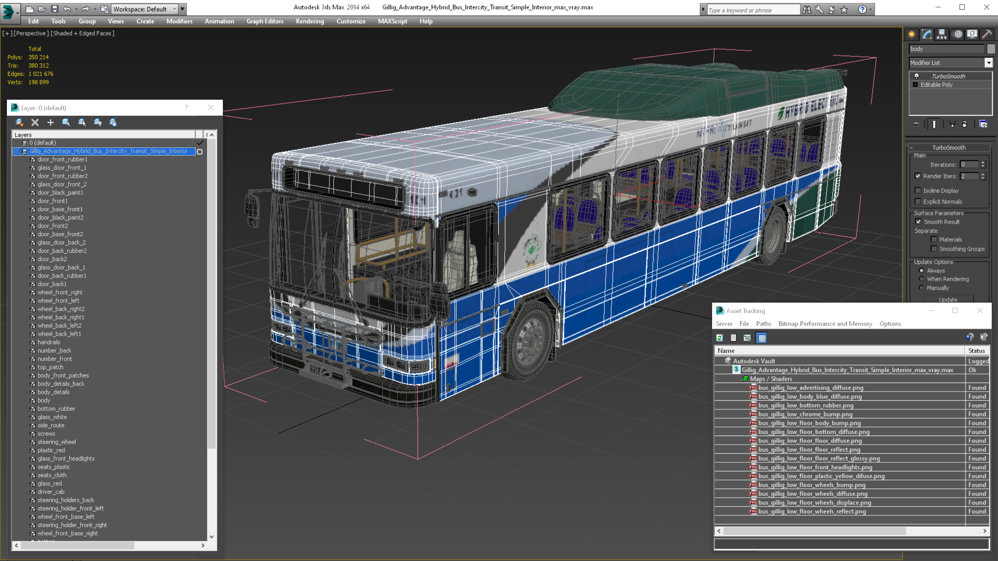
Task: Open the Motion command panel tab
Action: [957, 35]
